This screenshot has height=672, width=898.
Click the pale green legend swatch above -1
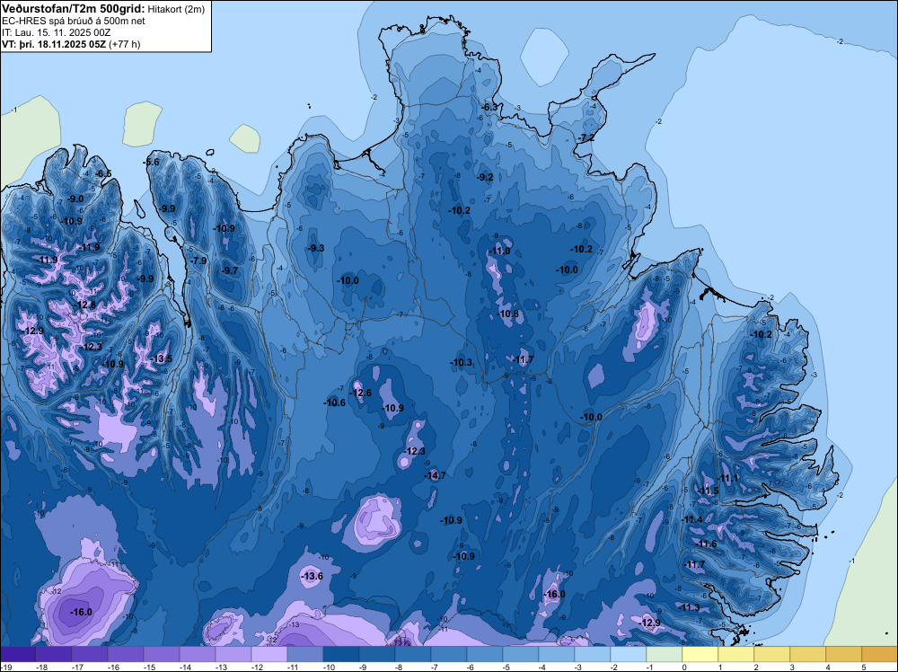[x=665, y=654]
